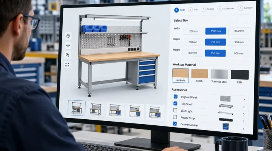
Task: Select the fourth workbench thumbnail
Action: [x=135, y=111]
